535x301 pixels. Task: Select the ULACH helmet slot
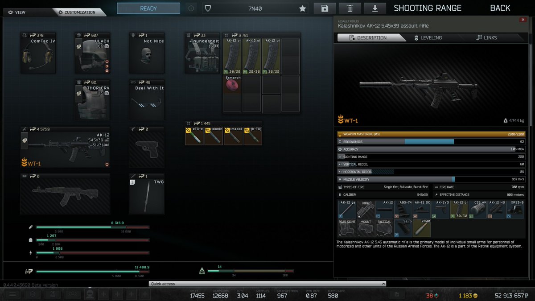(x=92, y=53)
